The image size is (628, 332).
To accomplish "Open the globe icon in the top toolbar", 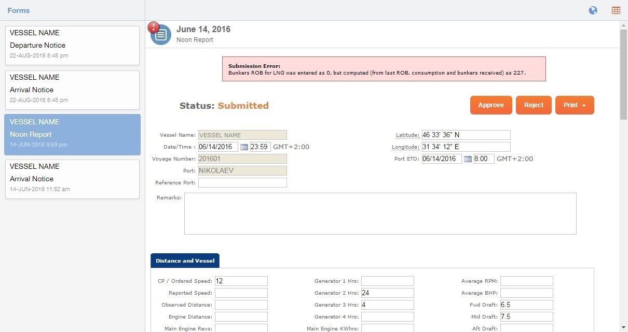I will point(593,10).
